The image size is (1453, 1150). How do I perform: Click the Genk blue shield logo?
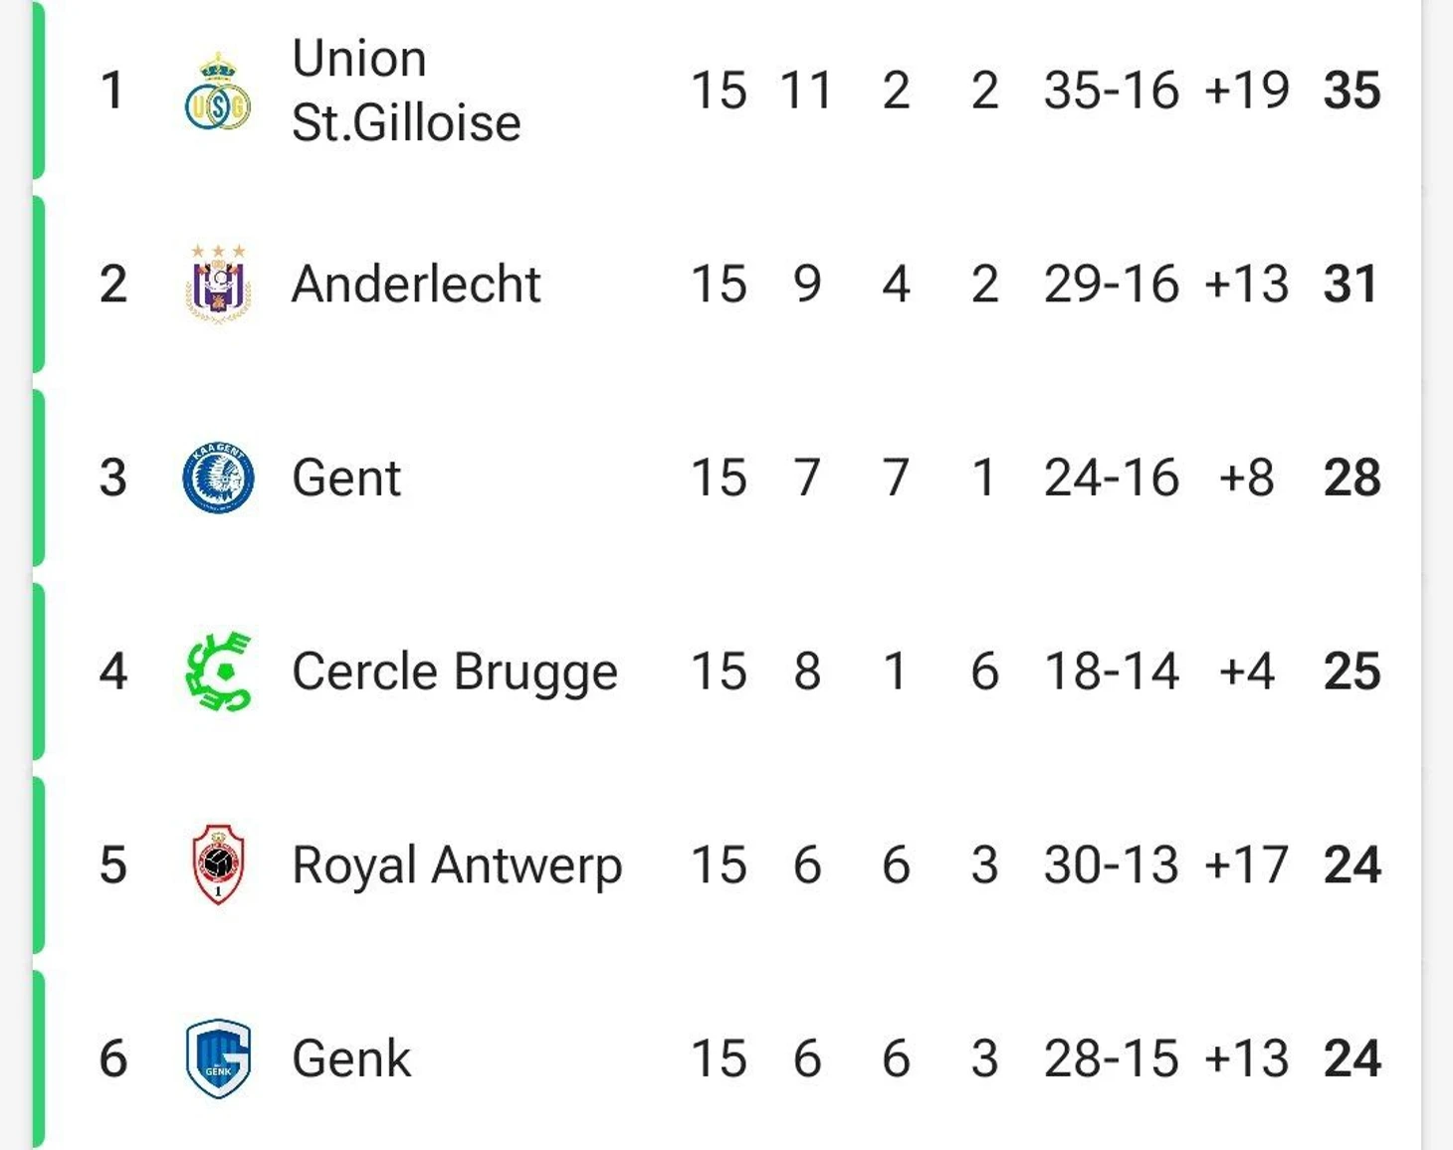click(218, 1058)
